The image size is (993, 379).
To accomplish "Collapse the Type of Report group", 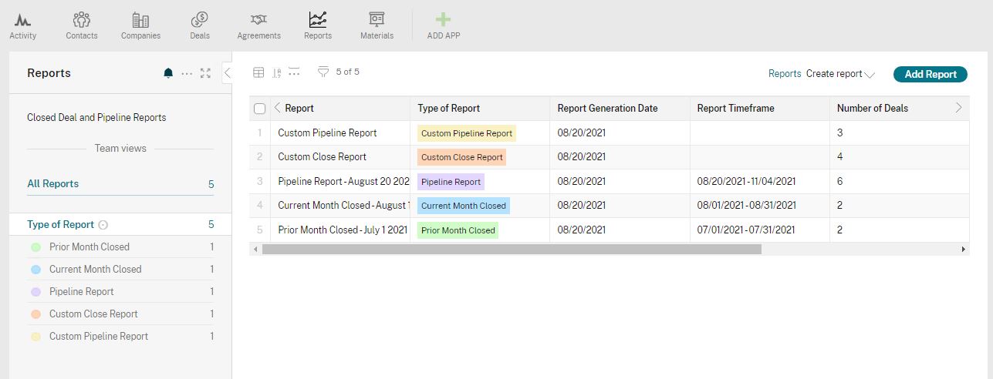I will 103,225.
